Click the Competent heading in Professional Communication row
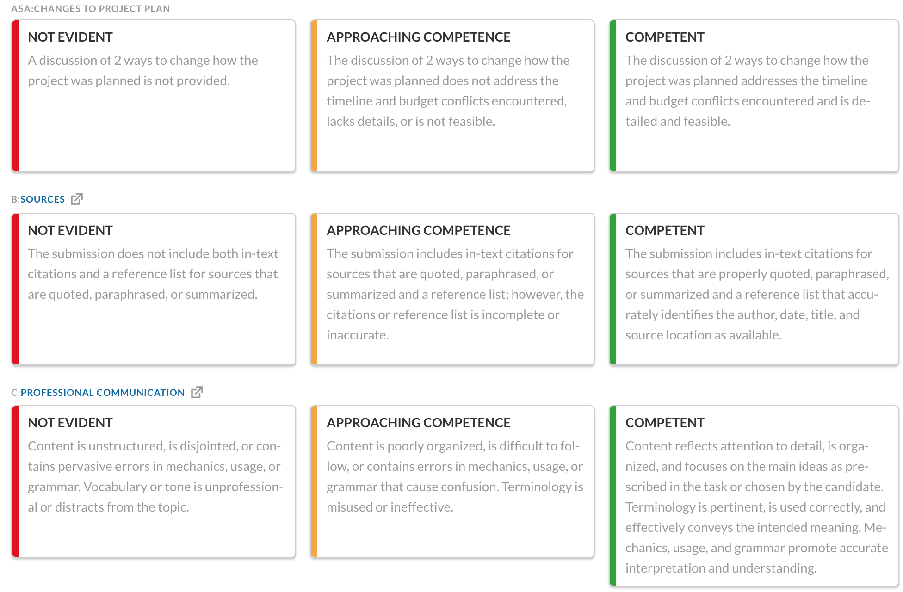Image resolution: width=903 pixels, height=592 pixels. 665,423
